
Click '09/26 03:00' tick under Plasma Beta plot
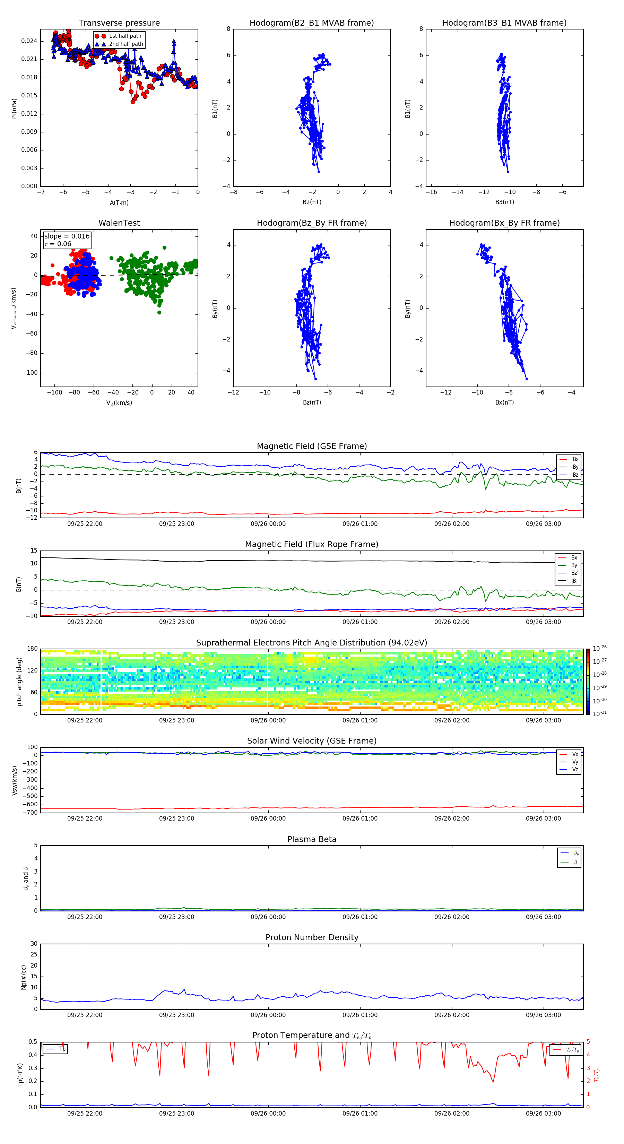(544, 917)
